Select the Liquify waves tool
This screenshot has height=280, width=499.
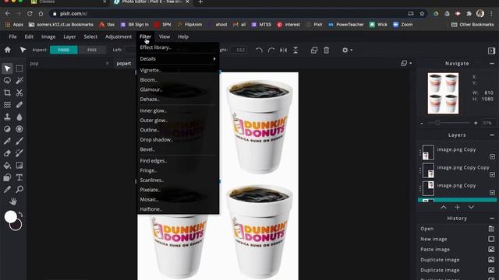(7, 104)
